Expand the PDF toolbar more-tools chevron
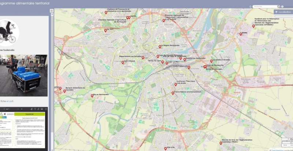Screen dimensions: 293x151 (47, 109)
